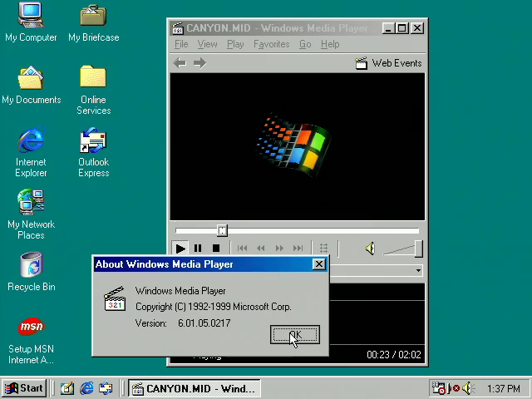The image size is (532, 399).
Task: Launch Internet Explorer from quick launch
Action: [x=86, y=388]
